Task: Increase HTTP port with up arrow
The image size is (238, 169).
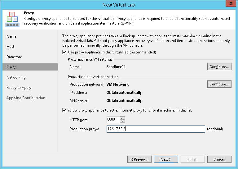Action: (122, 118)
